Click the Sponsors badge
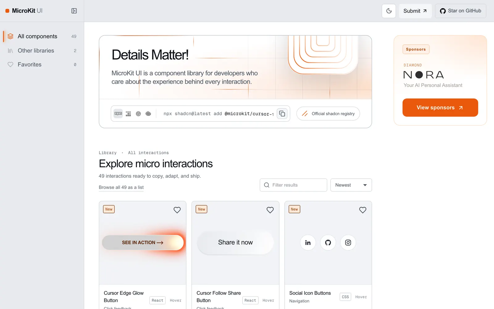The width and height of the screenshot is (494, 309). point(416,49)
